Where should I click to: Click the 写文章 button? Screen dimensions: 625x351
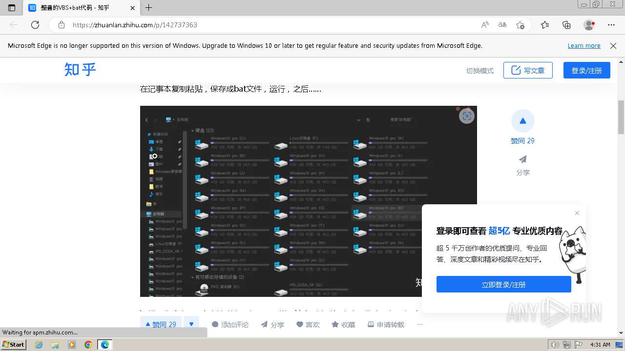528,70
